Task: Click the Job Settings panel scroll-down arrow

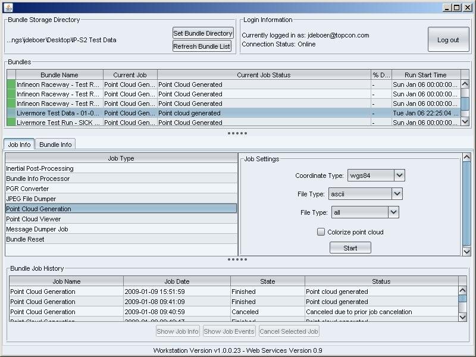Action: pyautogui.click(x=466, y=251)
